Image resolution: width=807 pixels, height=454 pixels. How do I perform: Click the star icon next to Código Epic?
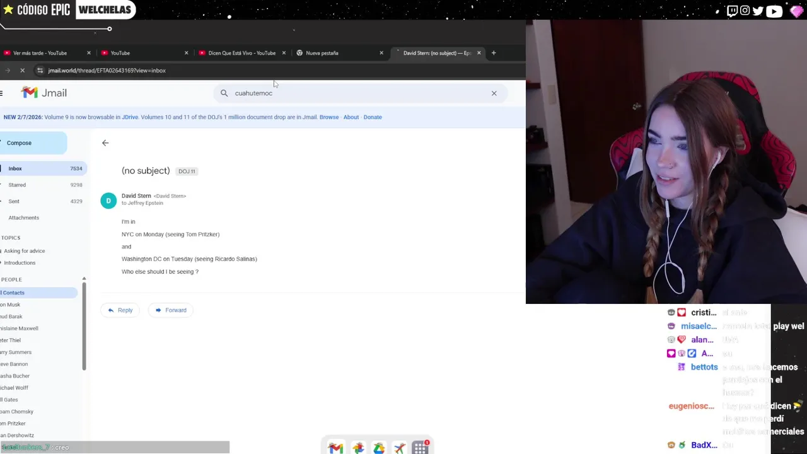click(8, 9)
